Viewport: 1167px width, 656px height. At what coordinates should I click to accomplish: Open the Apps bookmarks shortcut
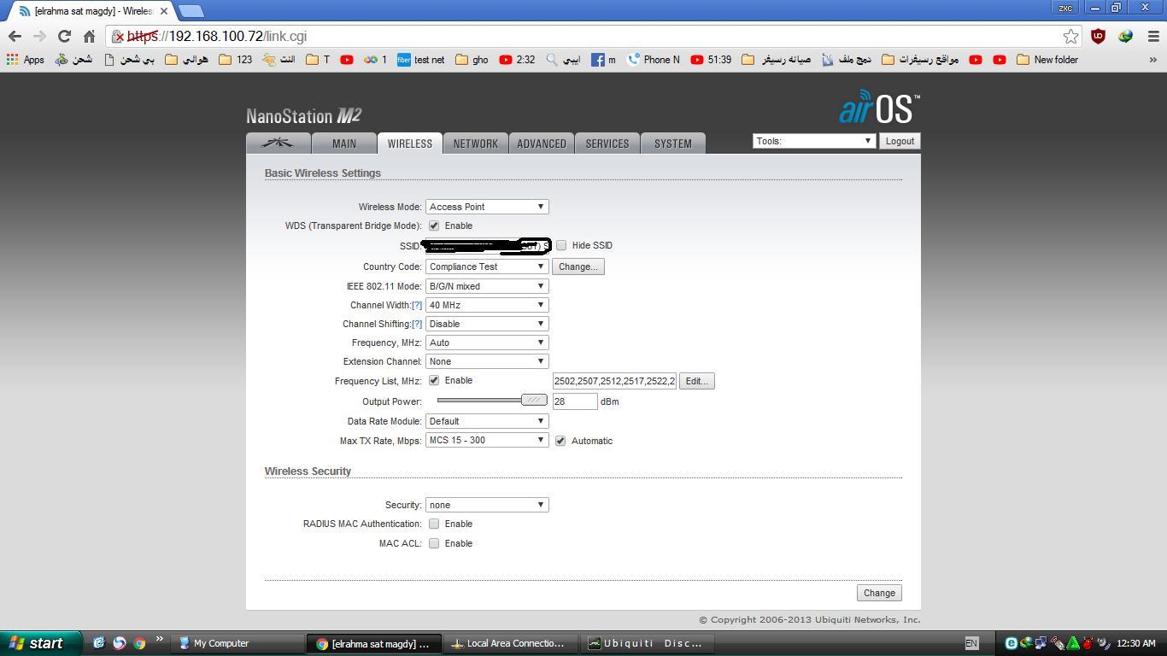[x=25, y=60]
